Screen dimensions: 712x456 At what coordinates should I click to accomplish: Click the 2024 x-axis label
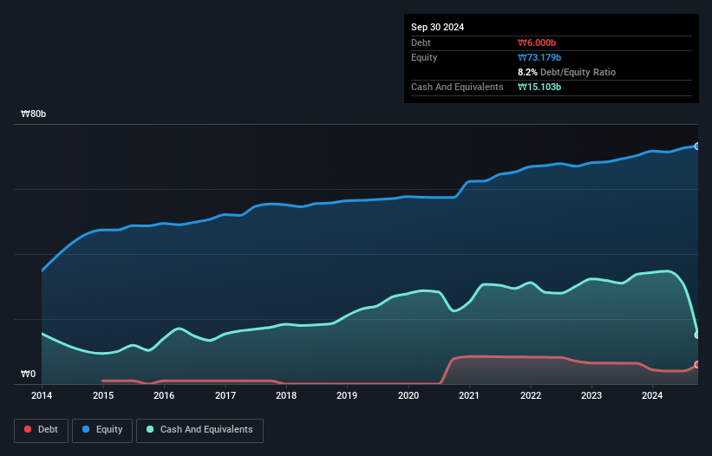[652, 395]
